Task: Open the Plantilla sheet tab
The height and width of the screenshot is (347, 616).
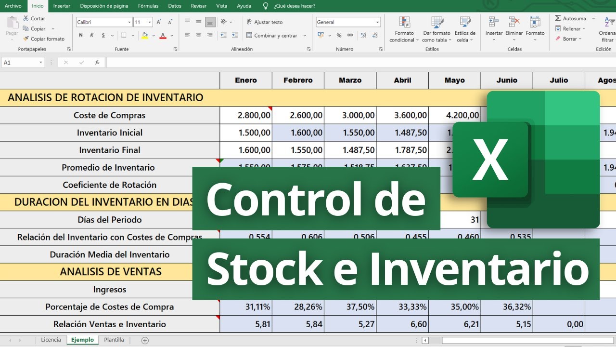Action: (114, 340)
